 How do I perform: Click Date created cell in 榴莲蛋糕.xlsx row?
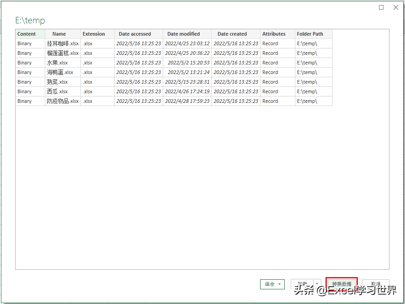pyautogui.click(x=236, y=53)
